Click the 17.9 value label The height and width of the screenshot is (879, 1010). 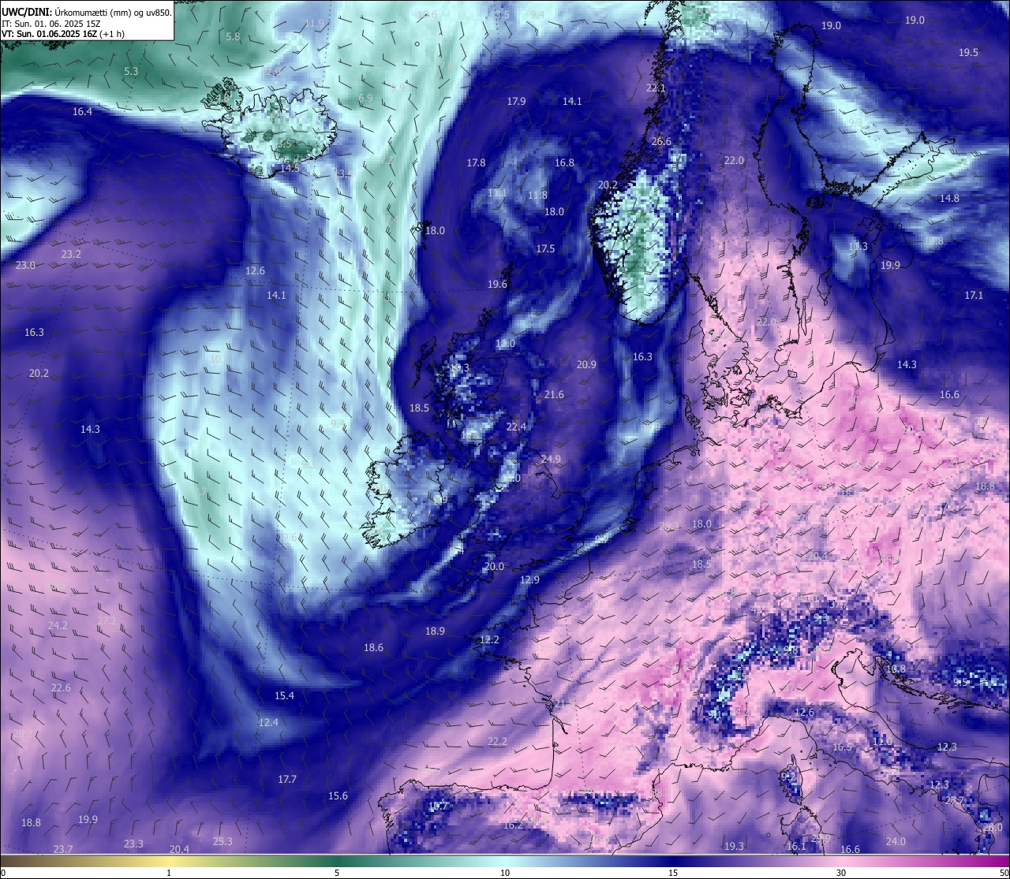pos(516,102)
